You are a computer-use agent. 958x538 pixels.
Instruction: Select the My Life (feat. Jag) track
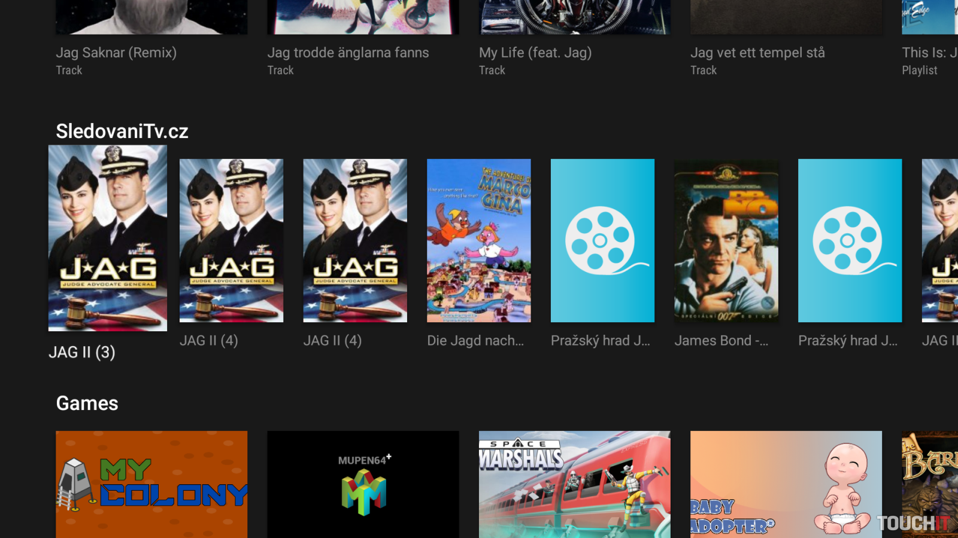pyautogui.click(x=574, y=18)
